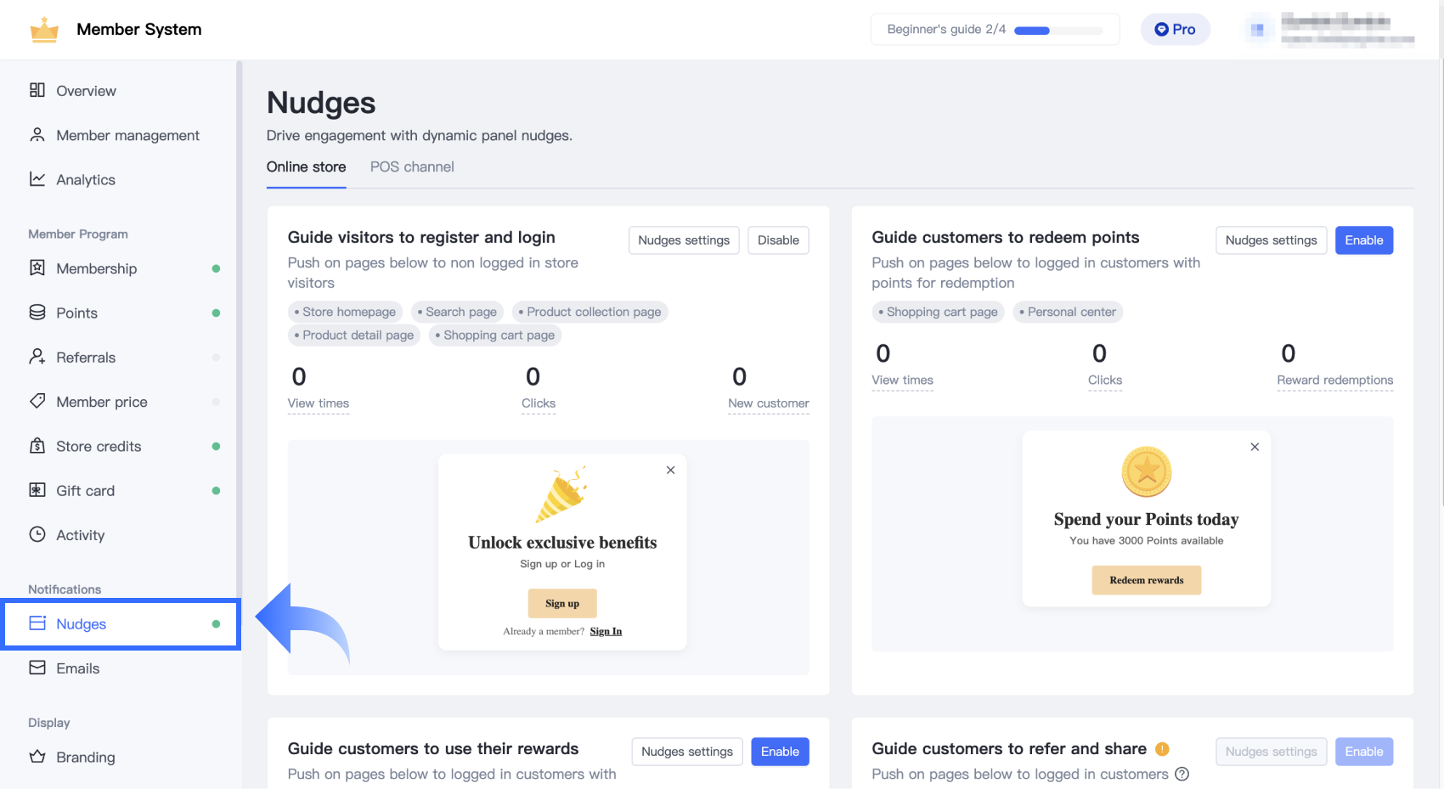Open Member management via its person icon
The height and width of the screenshot is (789, 1444).
pyautogui.click(x=37, y=135)
